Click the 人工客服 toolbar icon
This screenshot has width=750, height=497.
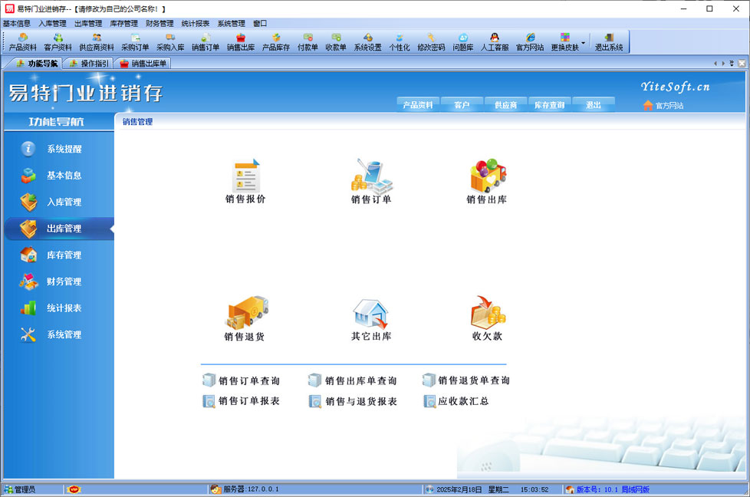click(495, 42)
